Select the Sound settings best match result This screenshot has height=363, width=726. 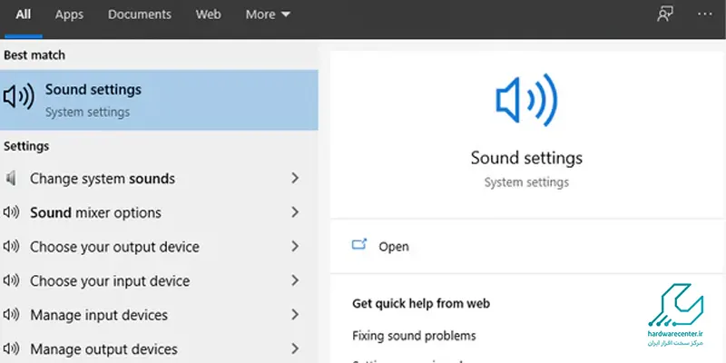159,99
